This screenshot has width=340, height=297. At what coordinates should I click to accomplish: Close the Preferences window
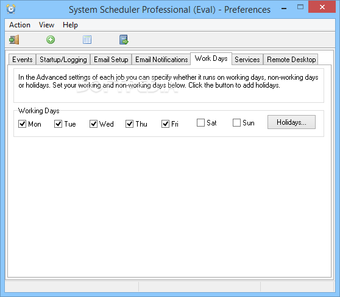322,7
